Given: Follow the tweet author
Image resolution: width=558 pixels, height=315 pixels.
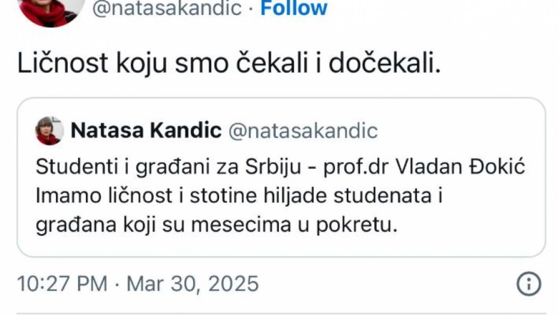Looking at the screenshot, I should click(293, 8).
